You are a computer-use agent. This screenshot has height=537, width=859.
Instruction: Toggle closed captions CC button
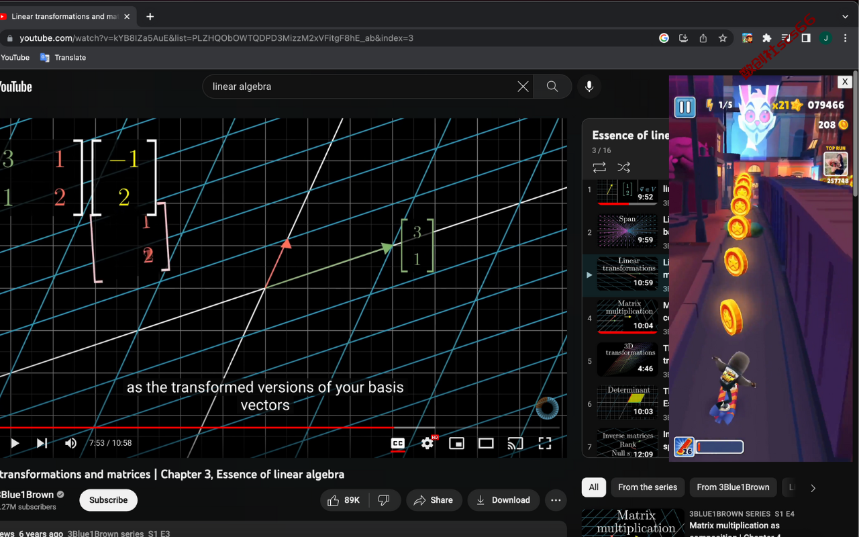pos(398,443)
